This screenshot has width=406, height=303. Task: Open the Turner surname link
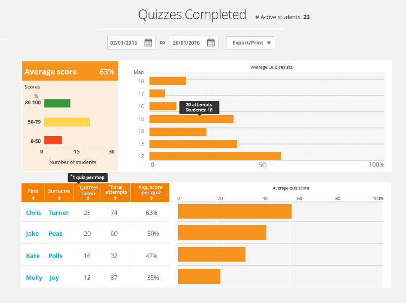point(59,213)
